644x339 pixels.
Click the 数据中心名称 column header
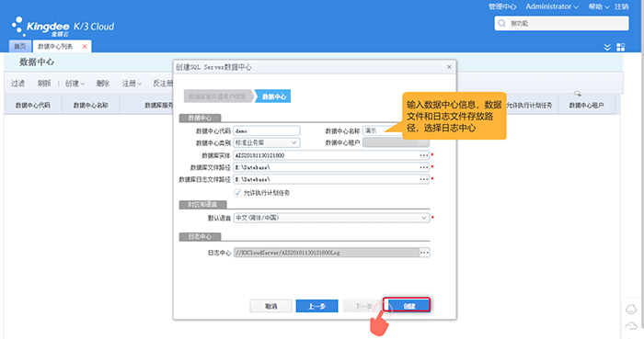point(91,106)
